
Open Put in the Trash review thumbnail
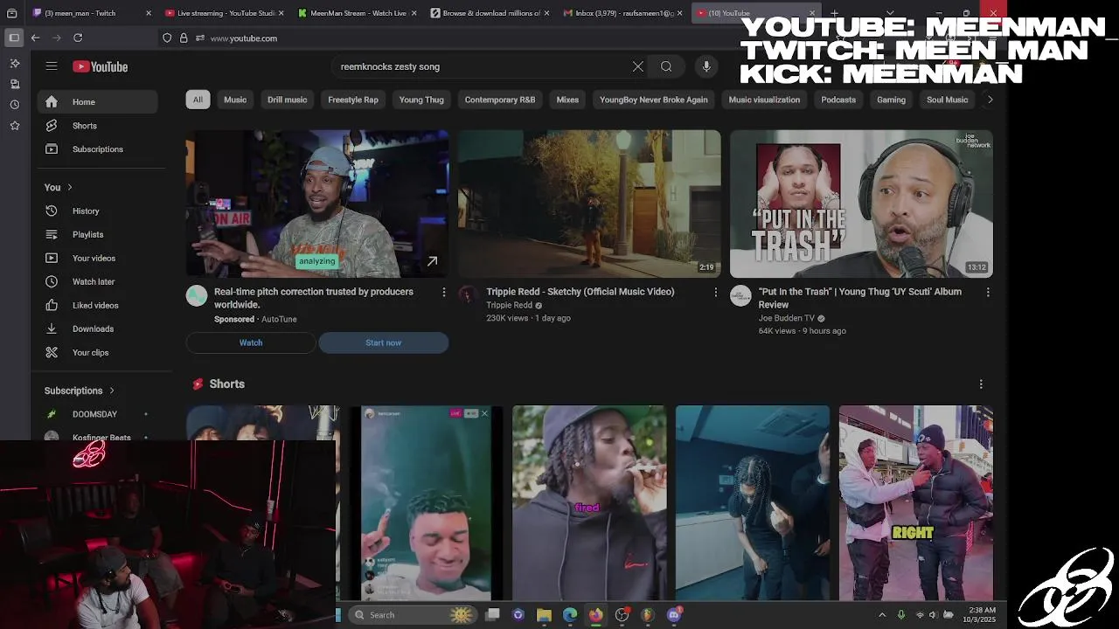pos(861,204)
